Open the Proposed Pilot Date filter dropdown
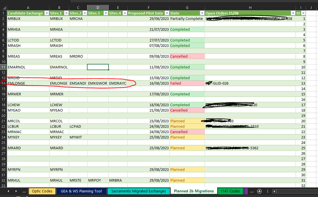 click(x=167, y=13)
